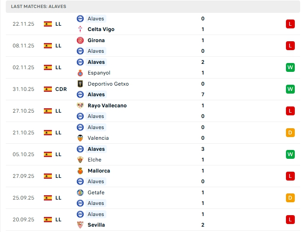Open the Rayo Vallecano team link

click(x=107, y=106)
